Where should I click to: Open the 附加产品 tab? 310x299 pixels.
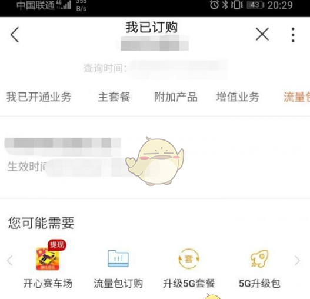176,97
